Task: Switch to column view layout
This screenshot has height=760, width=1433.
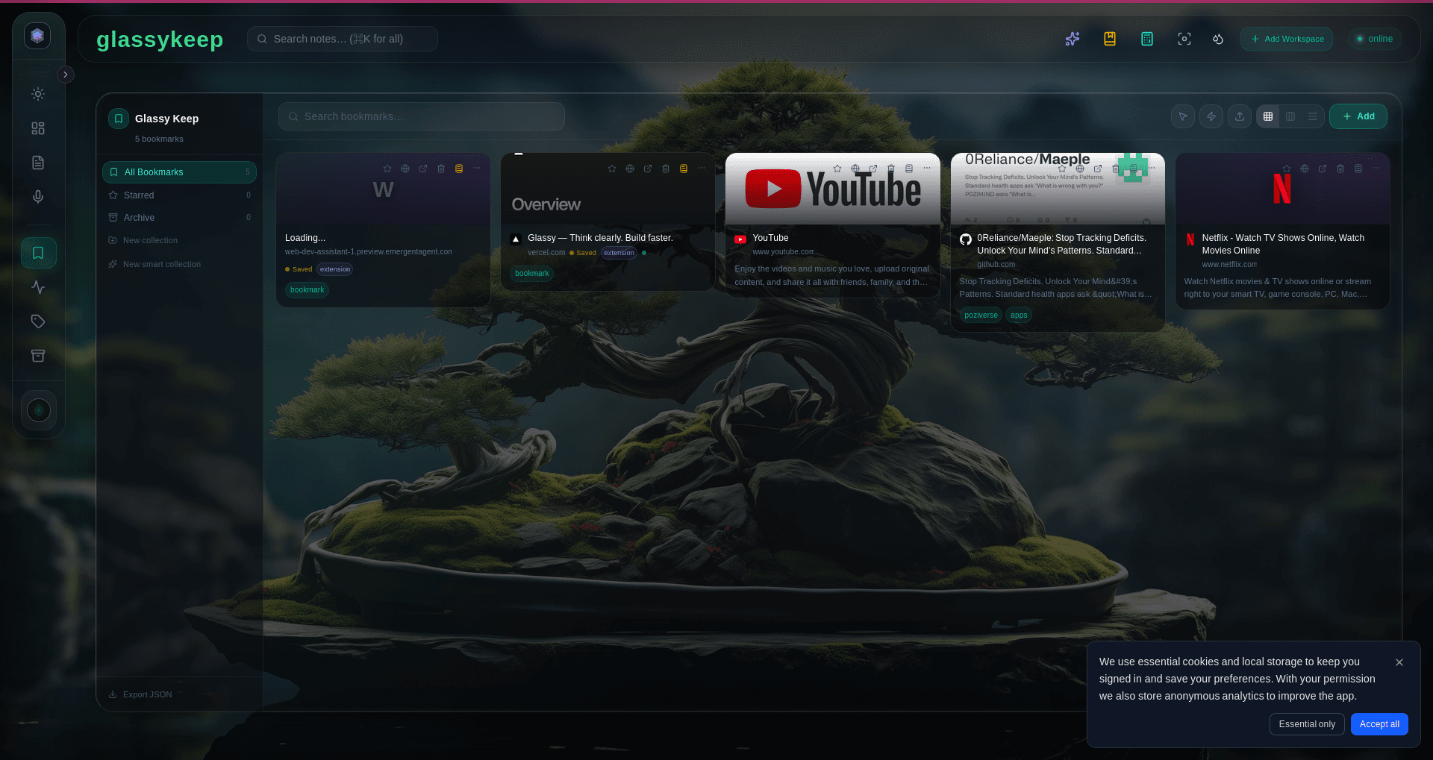Action: click(1290, 116)
